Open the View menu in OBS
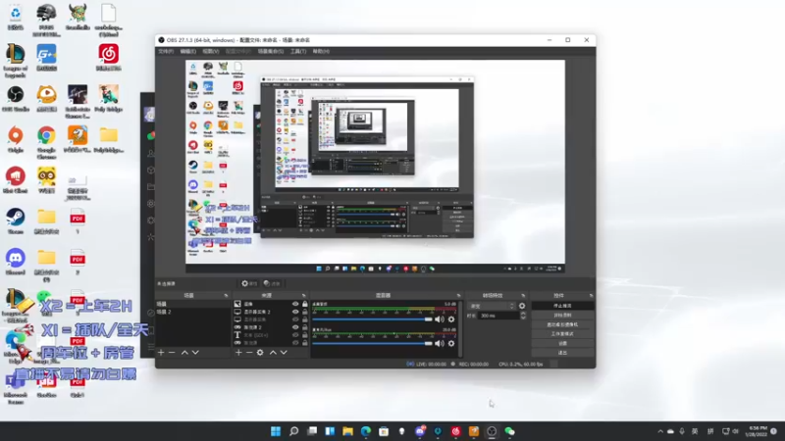The image size is (785, 441). (211, 52)
